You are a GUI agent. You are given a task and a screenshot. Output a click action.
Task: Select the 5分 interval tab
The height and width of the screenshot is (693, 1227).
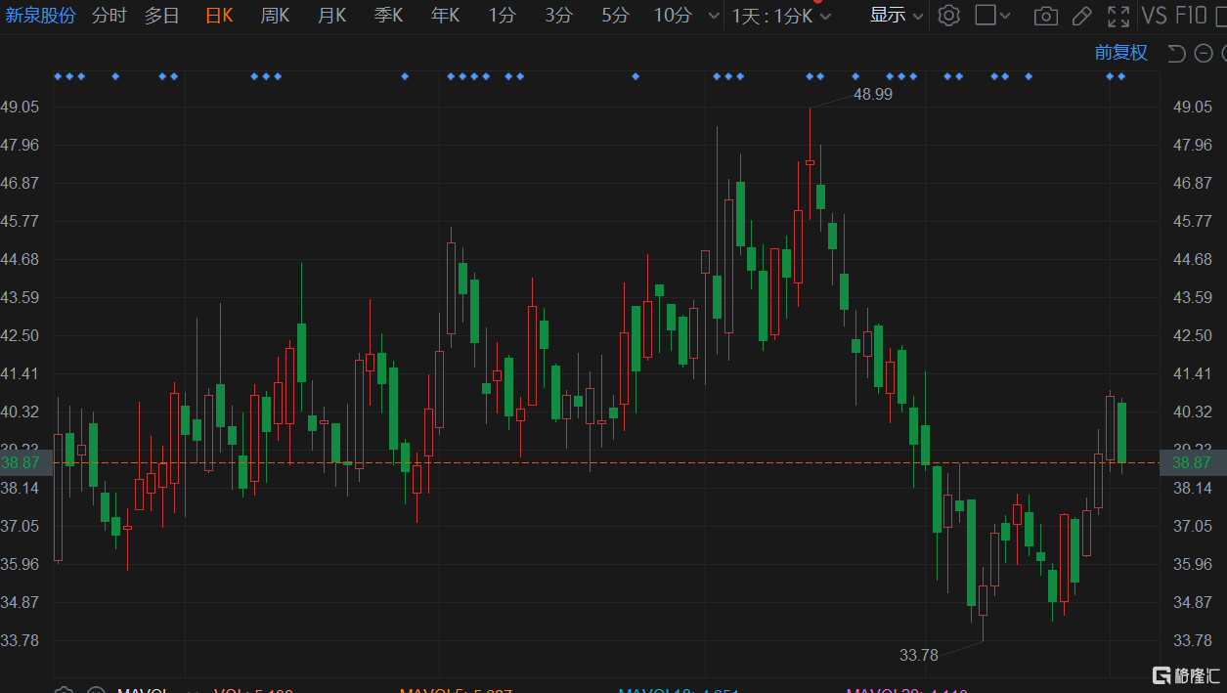(x=615, y=16)
